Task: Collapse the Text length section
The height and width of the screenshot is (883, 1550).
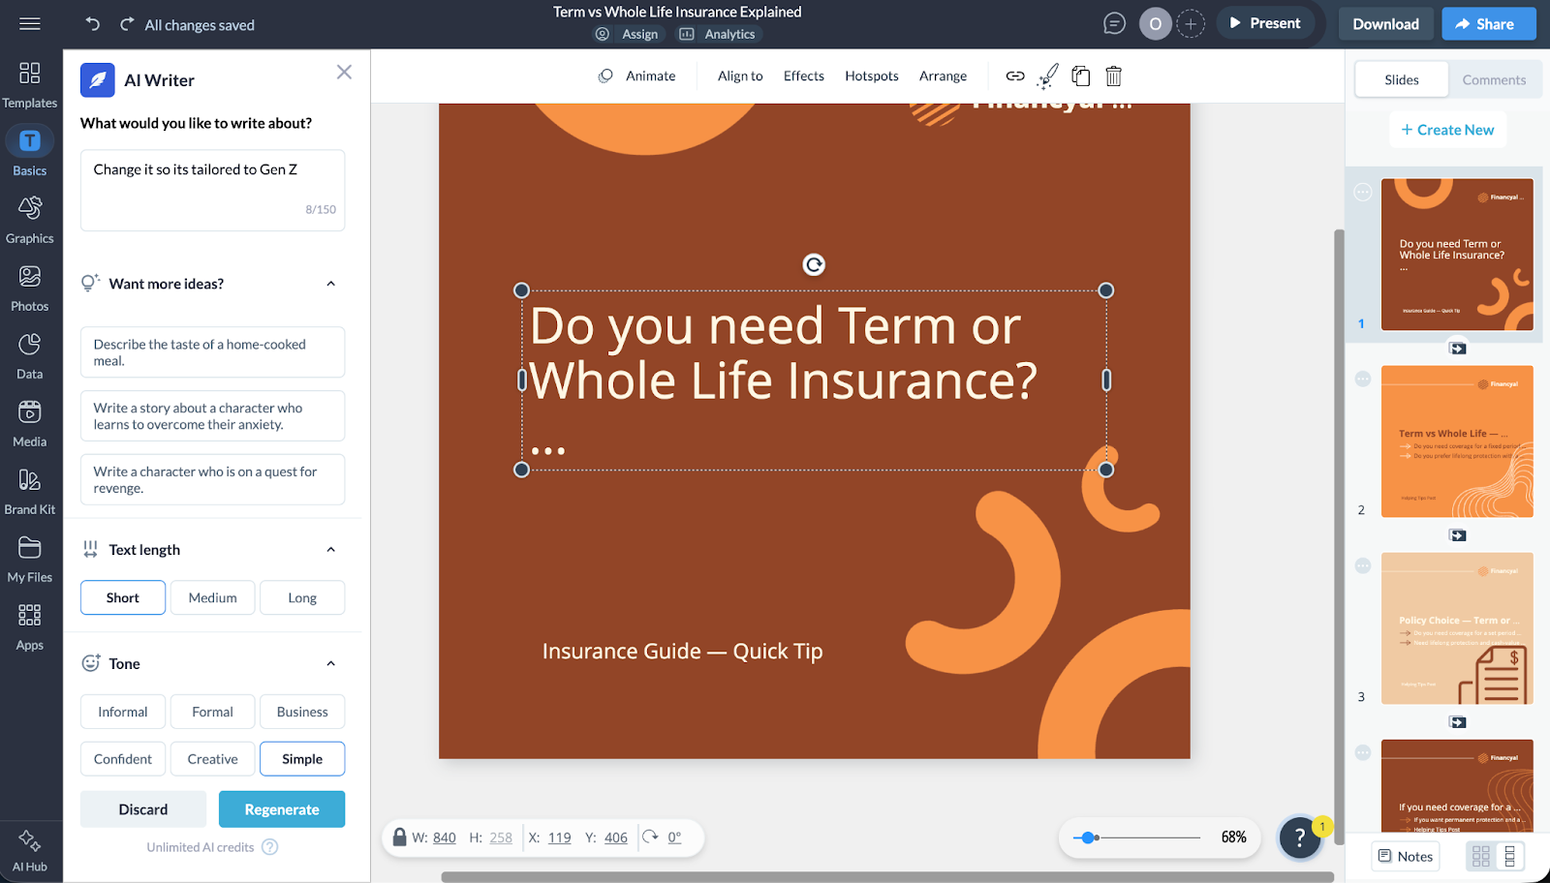Action: pos(330,549)
